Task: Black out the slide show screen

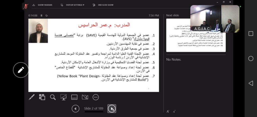Action: 63,97
